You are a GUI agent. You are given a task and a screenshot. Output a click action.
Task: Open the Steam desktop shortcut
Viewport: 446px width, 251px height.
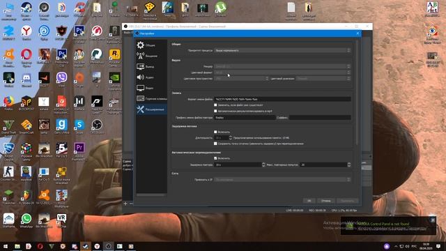(x=26, y=10)
